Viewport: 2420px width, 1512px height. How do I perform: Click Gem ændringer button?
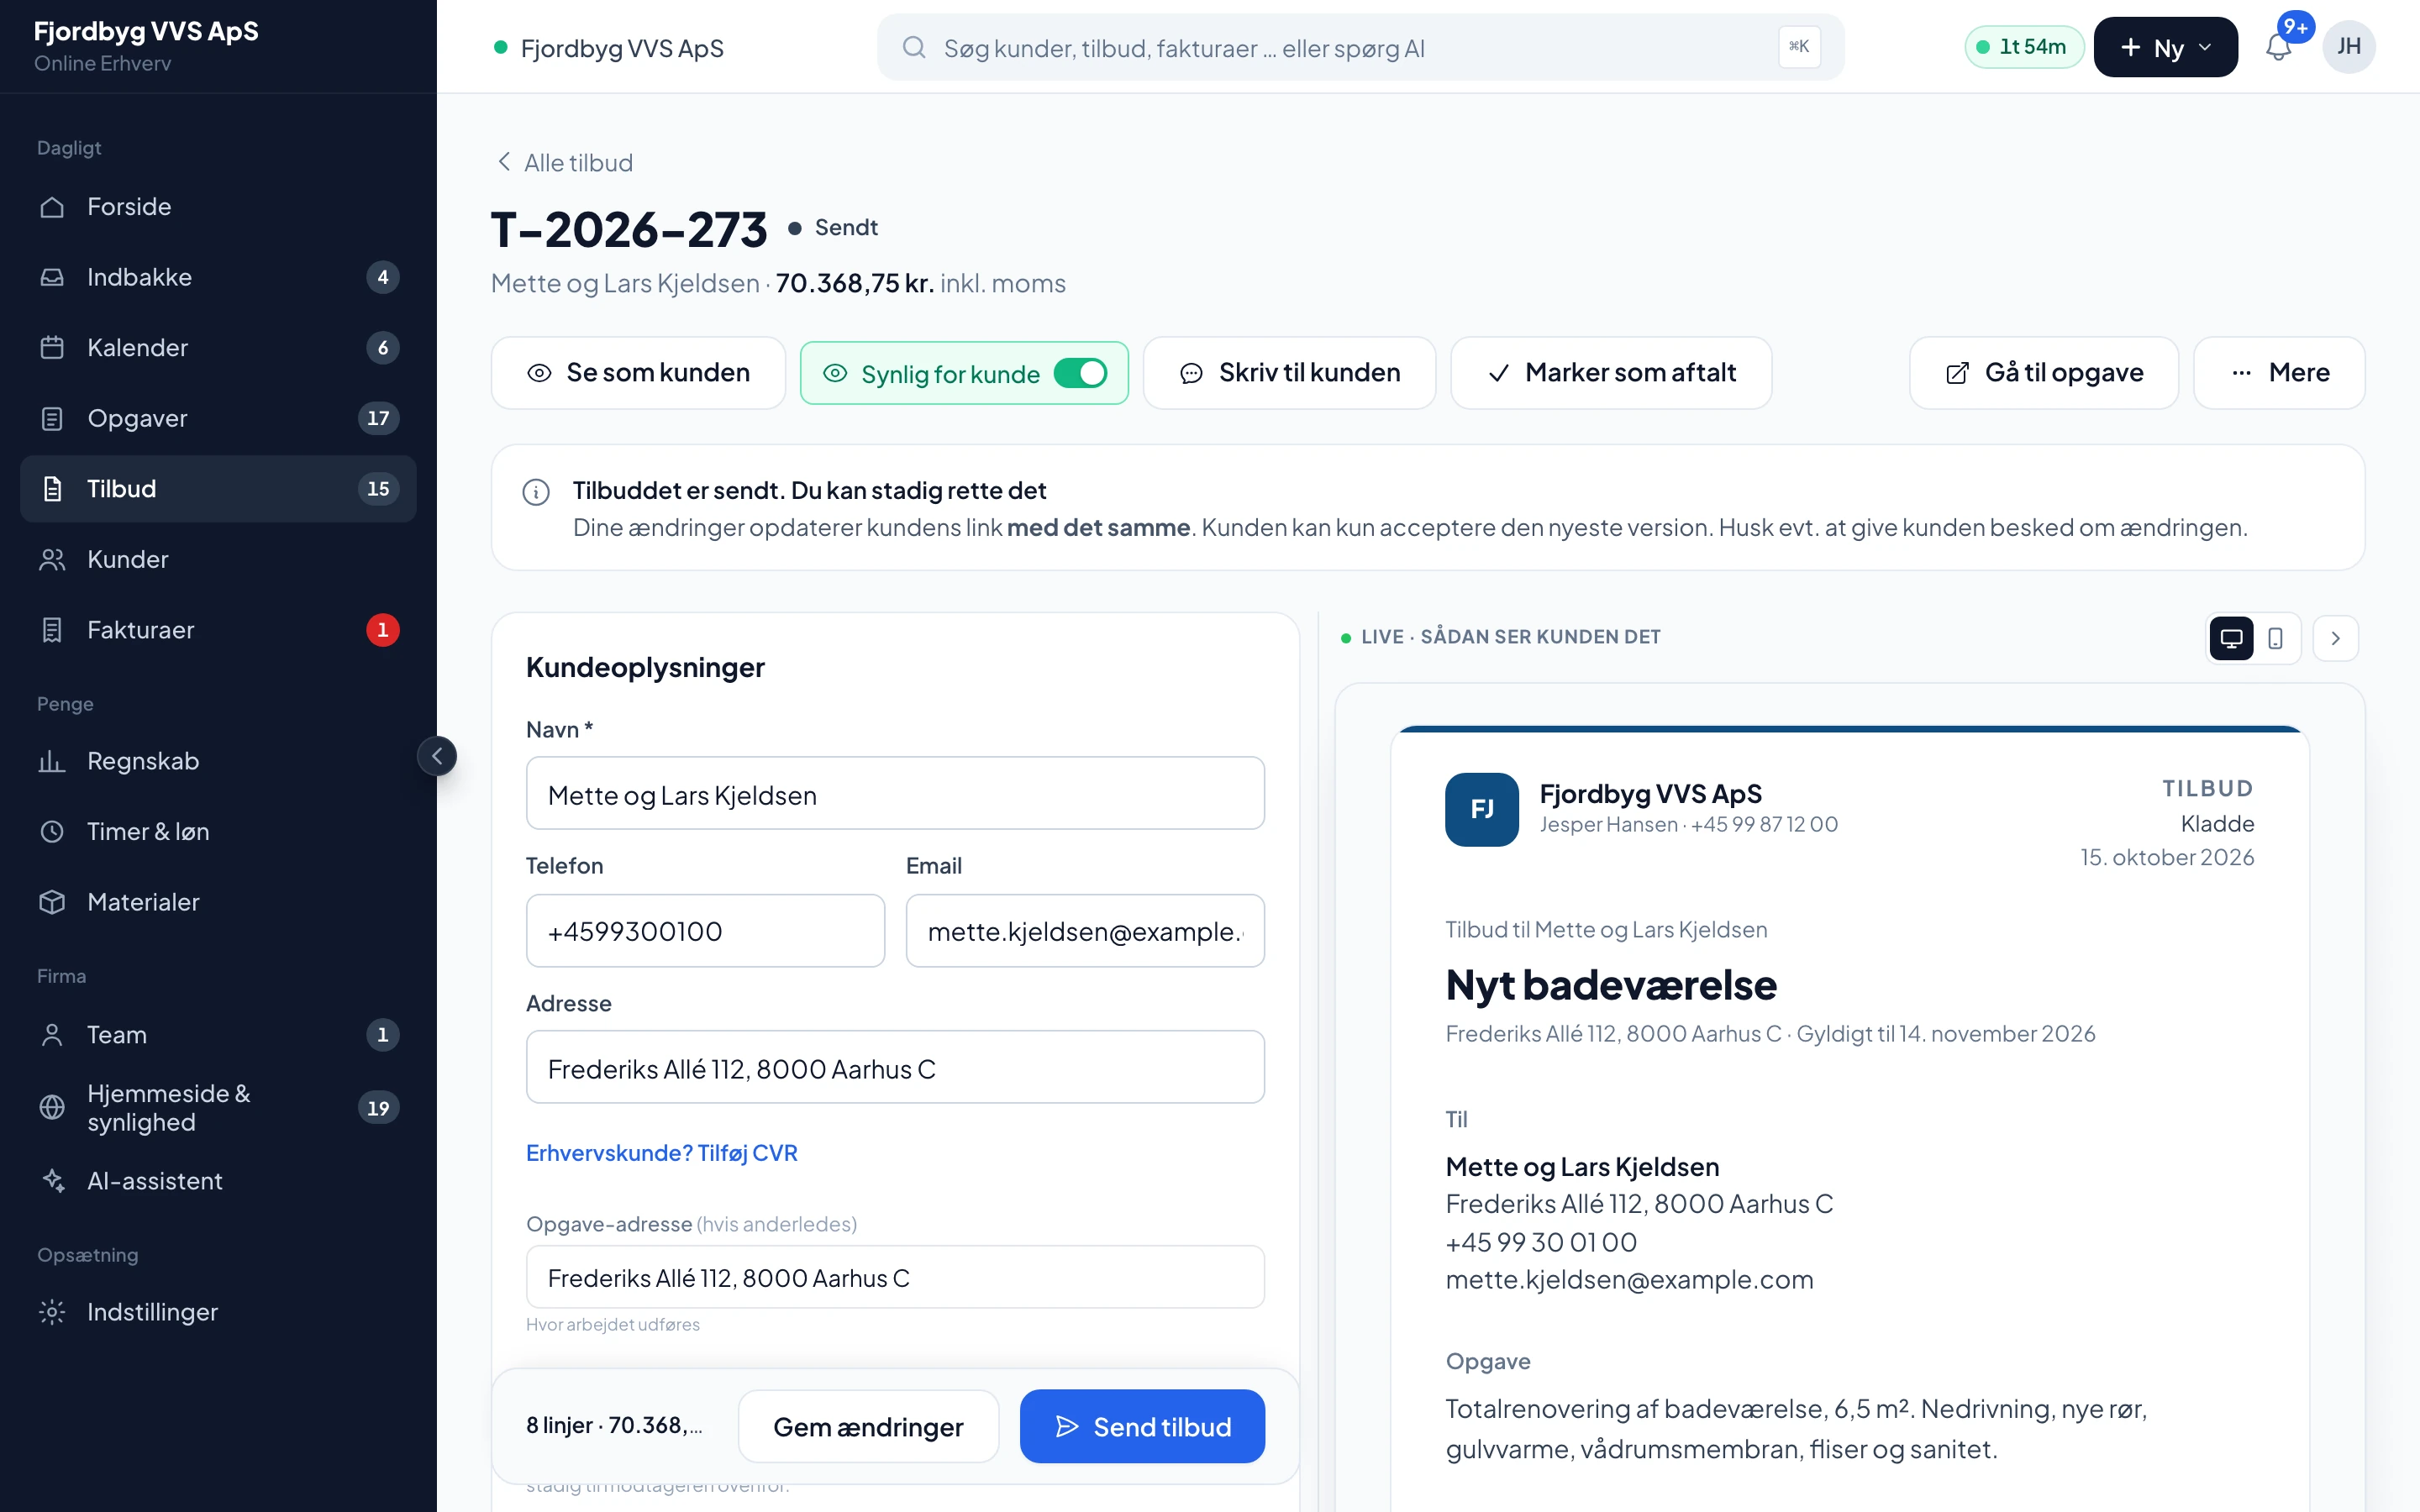[868, 1427]
